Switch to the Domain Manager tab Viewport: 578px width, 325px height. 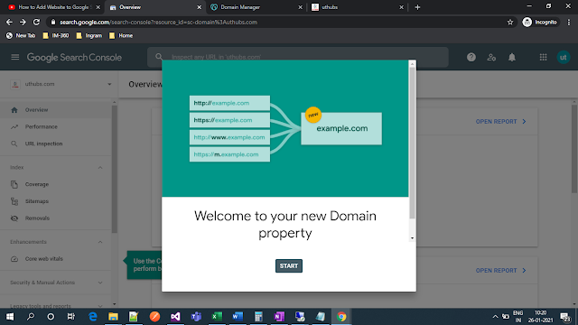[256, 7]
